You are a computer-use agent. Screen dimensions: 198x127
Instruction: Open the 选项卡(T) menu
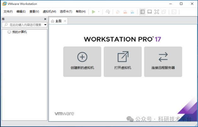pos(66,12)
